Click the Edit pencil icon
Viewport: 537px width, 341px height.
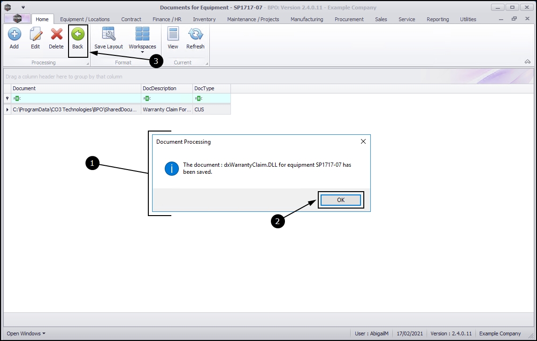pos(35,34)
